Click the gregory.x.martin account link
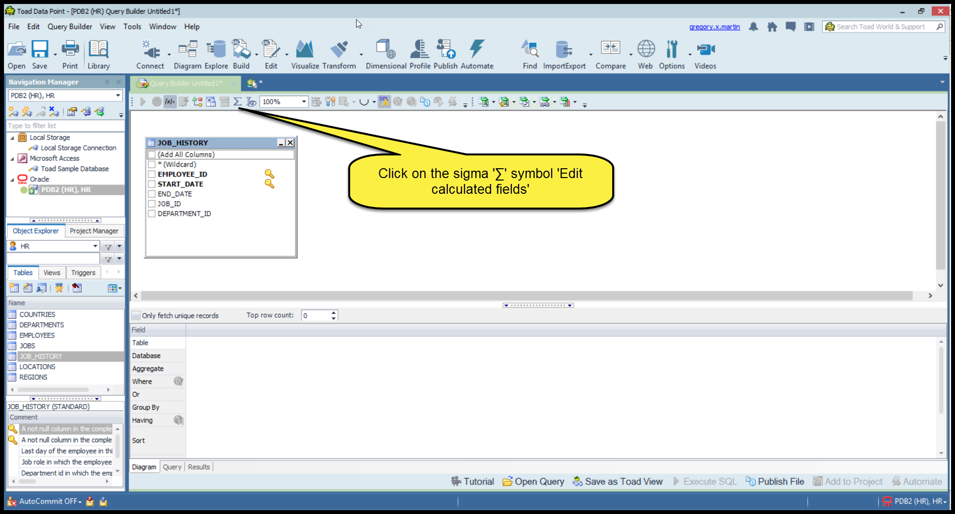 [x=715, y=27]
